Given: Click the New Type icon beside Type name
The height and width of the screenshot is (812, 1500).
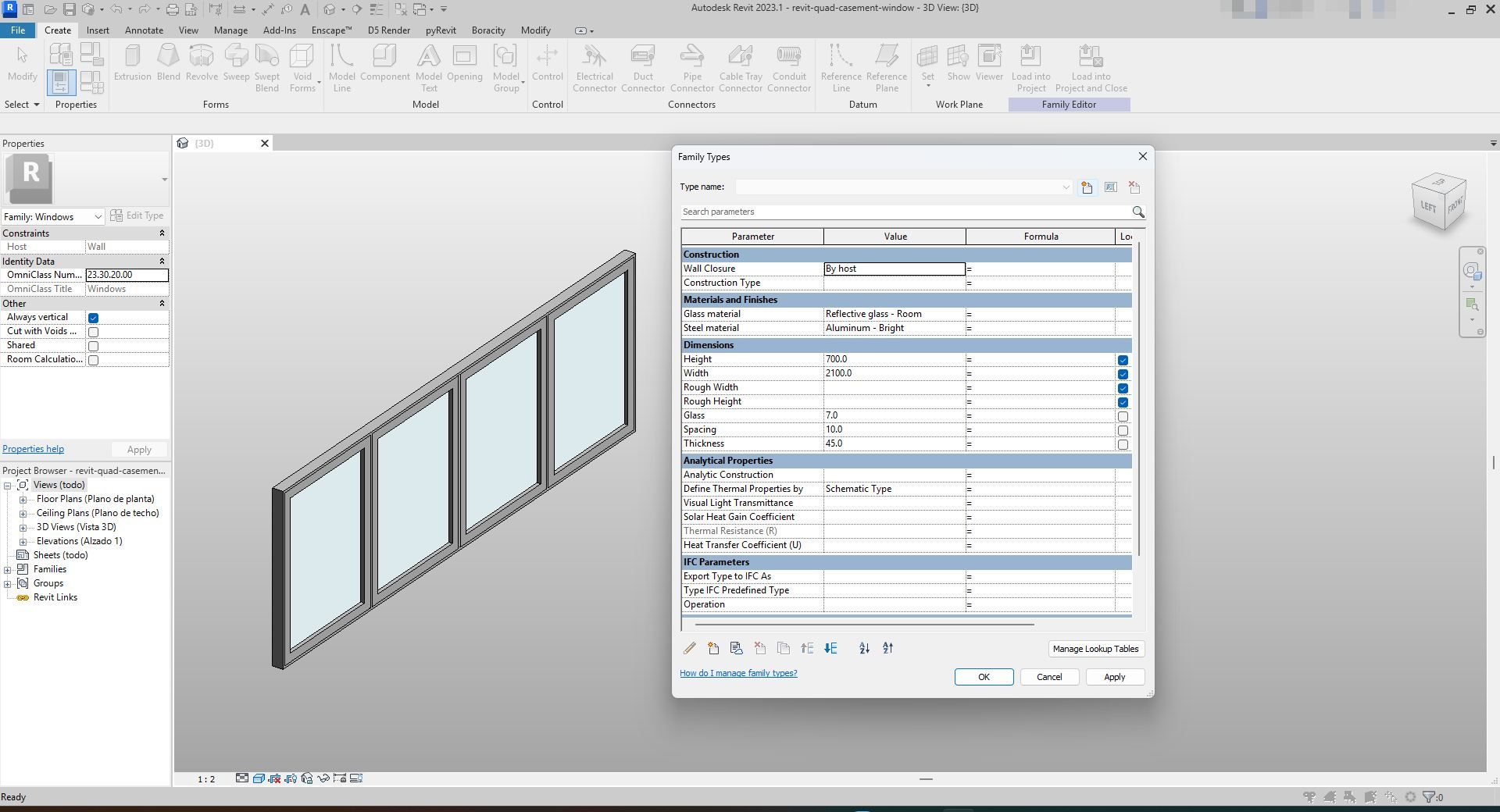Looking at the screenshot, I should pyautogui.click(x=1087, y=187).
